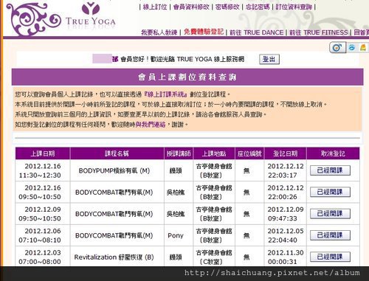This screenshot has height=281, width=369.
Task: Select BODYCOMBAT course name in 2012.12.09 row
Action: click(114, 214)
